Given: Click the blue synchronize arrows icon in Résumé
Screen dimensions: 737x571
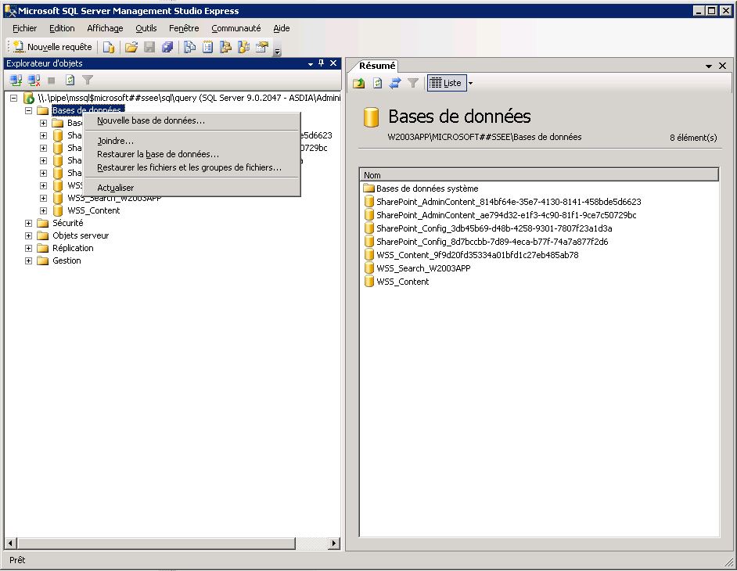Looking at the screenshot, I should click(x=395, y=83).
